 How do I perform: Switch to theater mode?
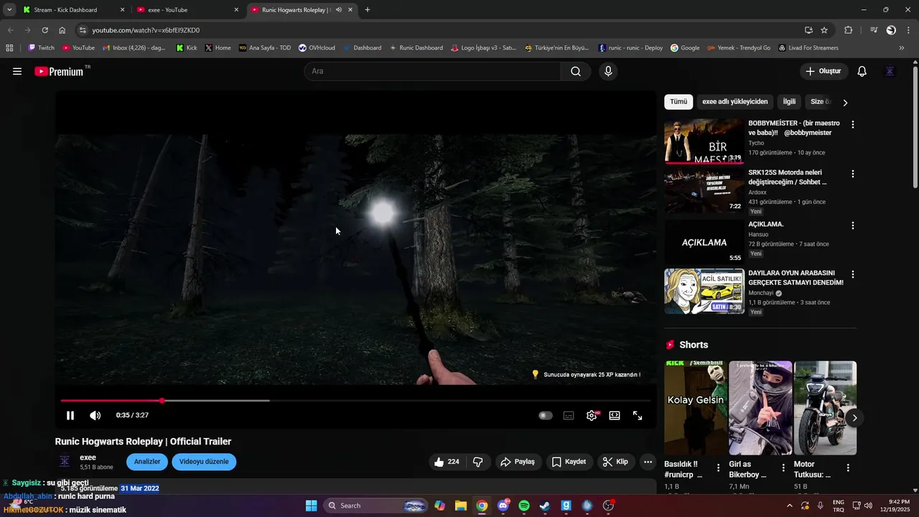(x=615, y=415)
